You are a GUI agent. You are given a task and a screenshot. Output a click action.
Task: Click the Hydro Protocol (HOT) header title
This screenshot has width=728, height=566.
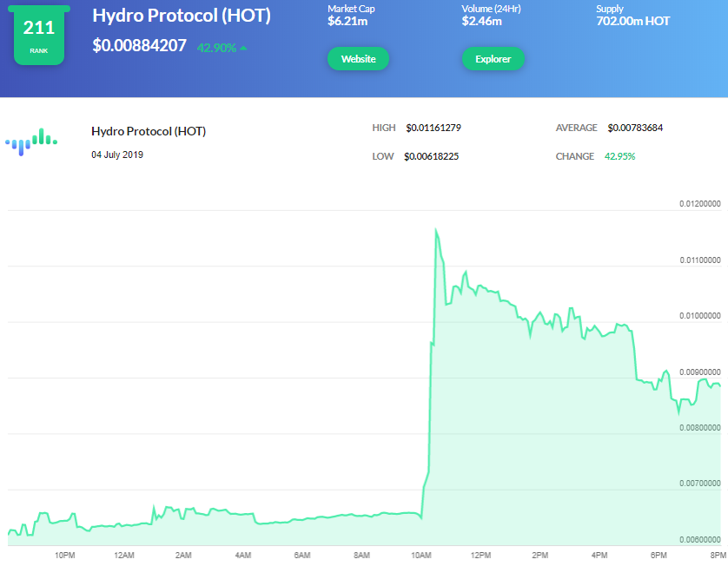(x=182, y=16)
